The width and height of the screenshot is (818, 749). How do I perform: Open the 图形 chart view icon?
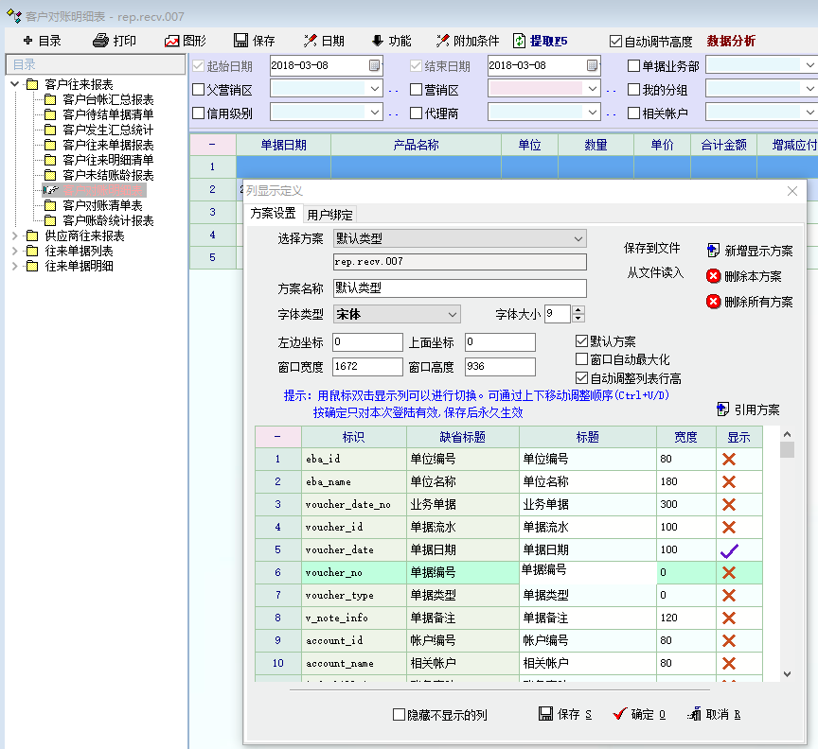point(171,41)
